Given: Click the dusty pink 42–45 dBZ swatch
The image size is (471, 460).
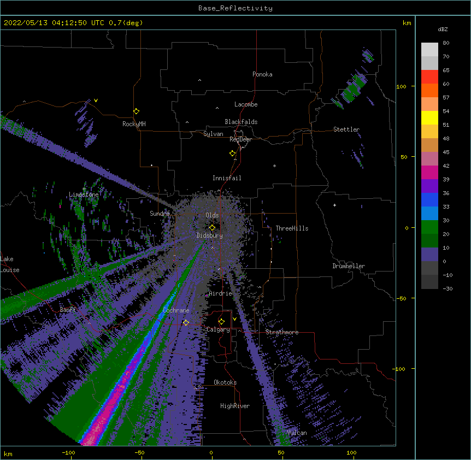Looking at the screenshot, I should coord(429,159).
